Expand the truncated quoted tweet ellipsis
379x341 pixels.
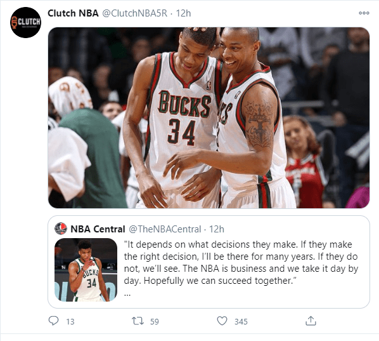[x=127, y=295]
